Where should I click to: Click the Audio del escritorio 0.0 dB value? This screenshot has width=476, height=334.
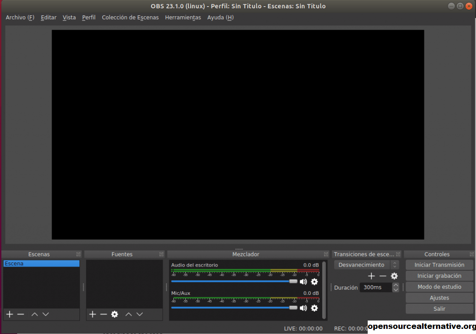pos(311,265)
